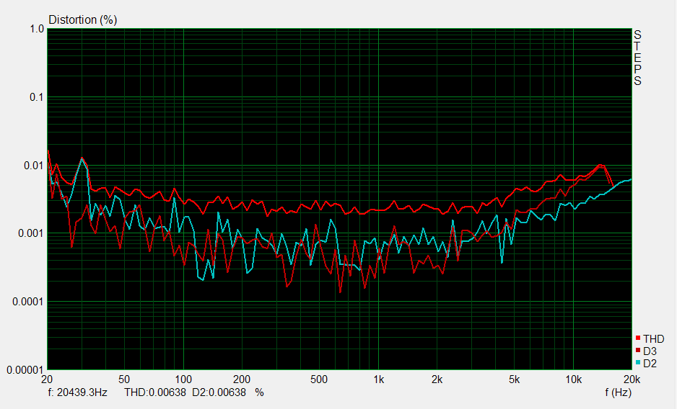This screenshot has height=409, width=677.
Task: Click the 5k label on frequency axis
Action: [514, 379]
